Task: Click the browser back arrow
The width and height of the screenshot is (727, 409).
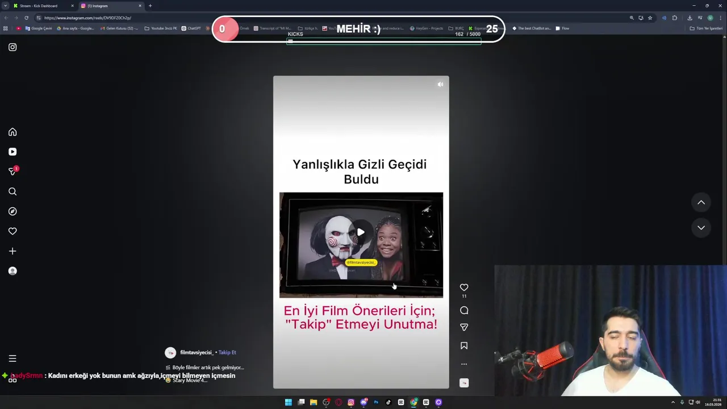Action: click(6, 18)
